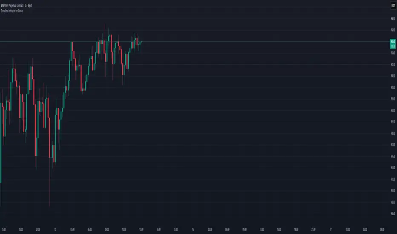Click the latest candlestick on the chart
Viewport: 397px width, 234px height.
click(141, 42)
